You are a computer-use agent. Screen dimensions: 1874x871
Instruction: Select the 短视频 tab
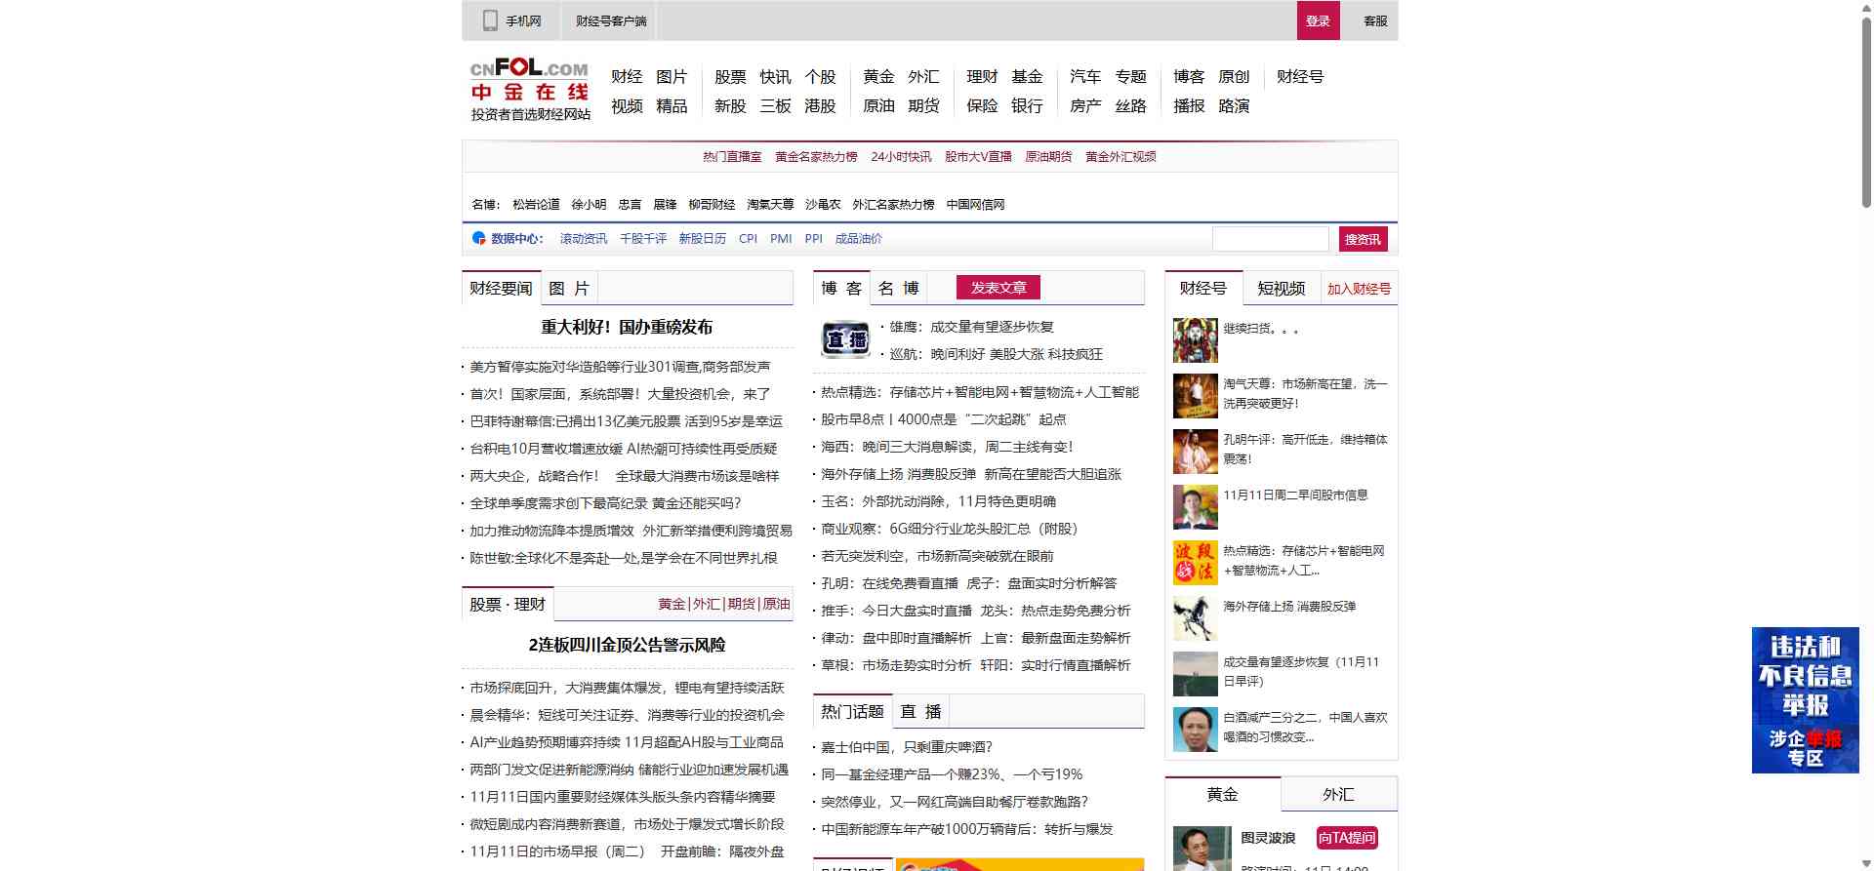tap(1281, 289)
